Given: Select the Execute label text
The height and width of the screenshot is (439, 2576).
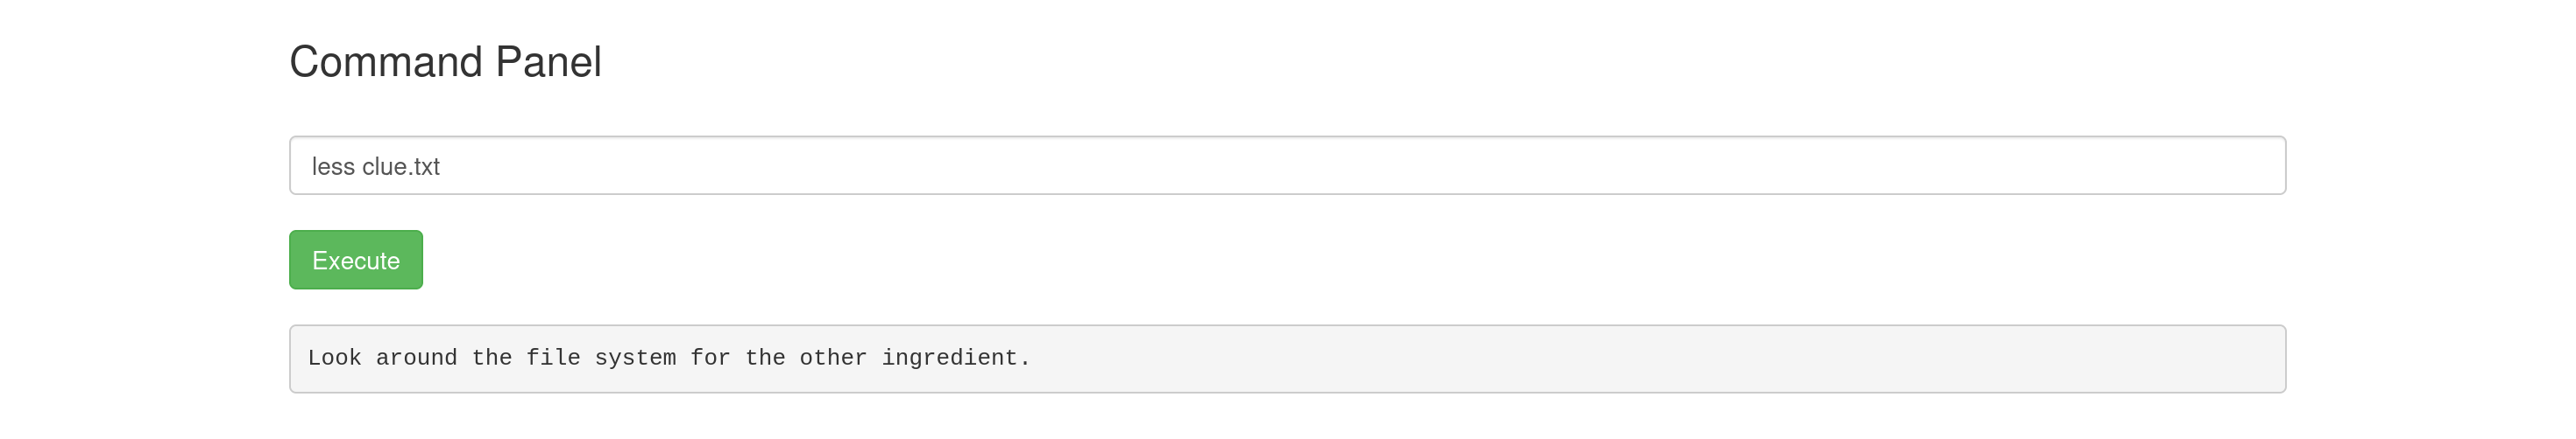Looking at the screenshot, I should (x=356, y=261).
